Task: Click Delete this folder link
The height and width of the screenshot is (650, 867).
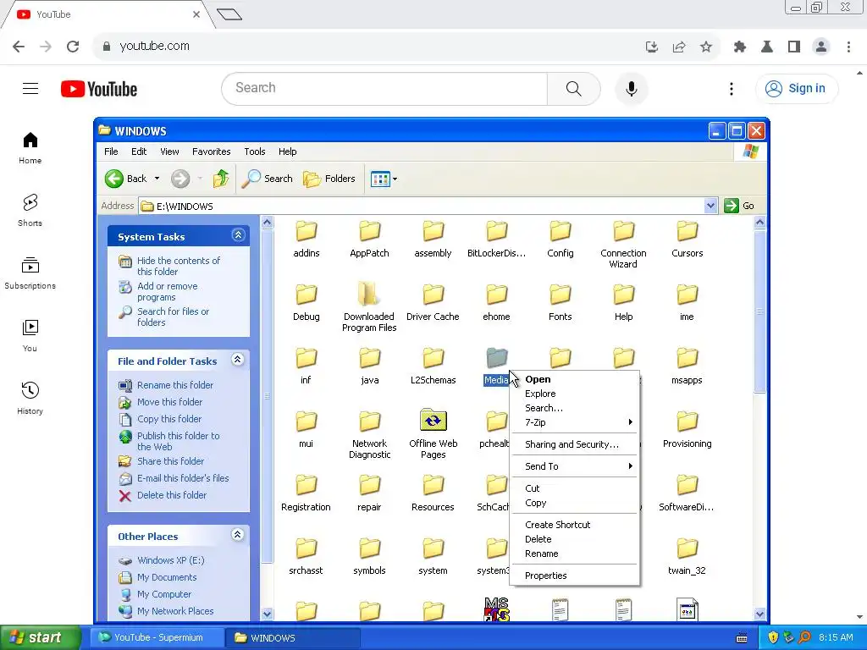Action: coord(171,495)
